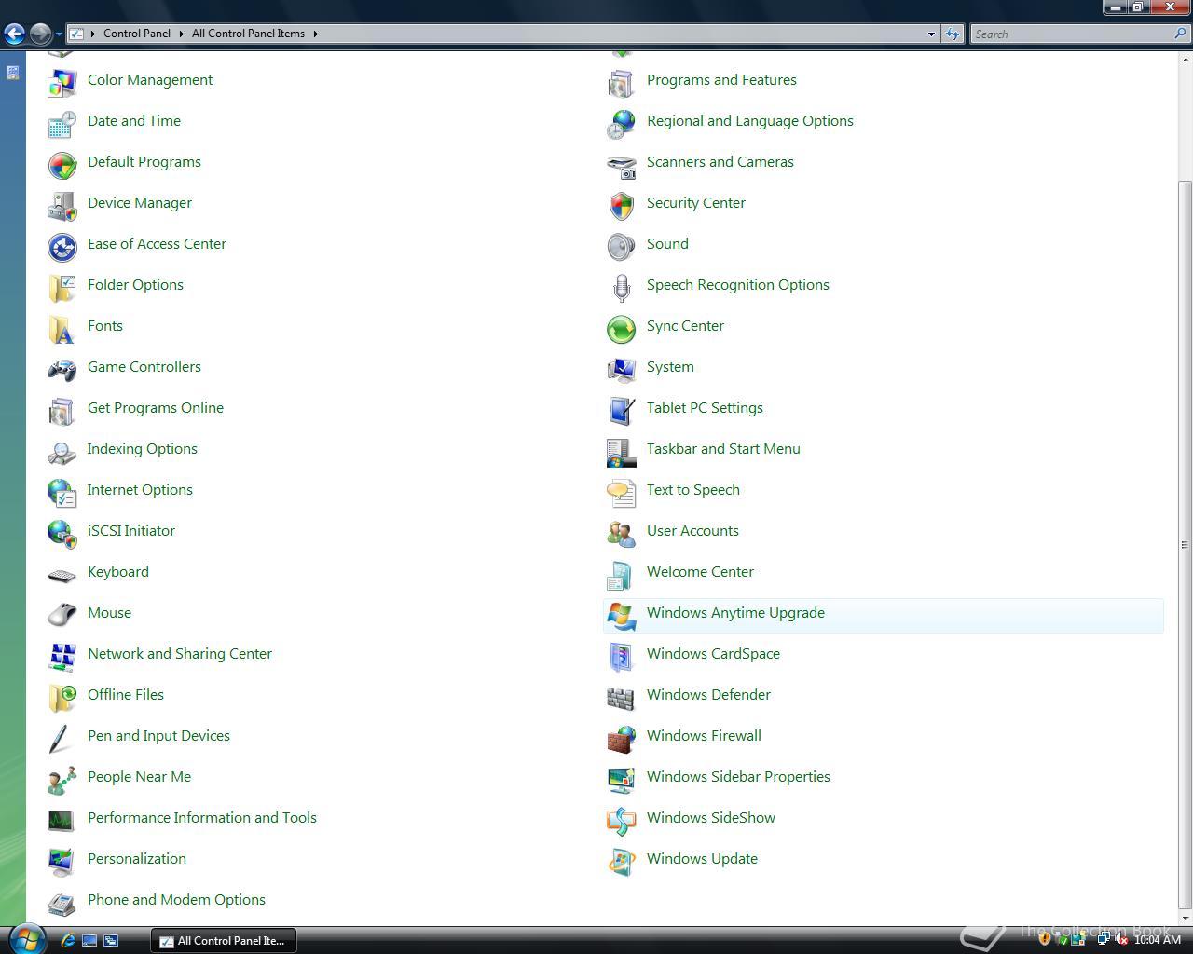Click the Back navigation button
This screenshot has width=1193, height=954.
14,34
